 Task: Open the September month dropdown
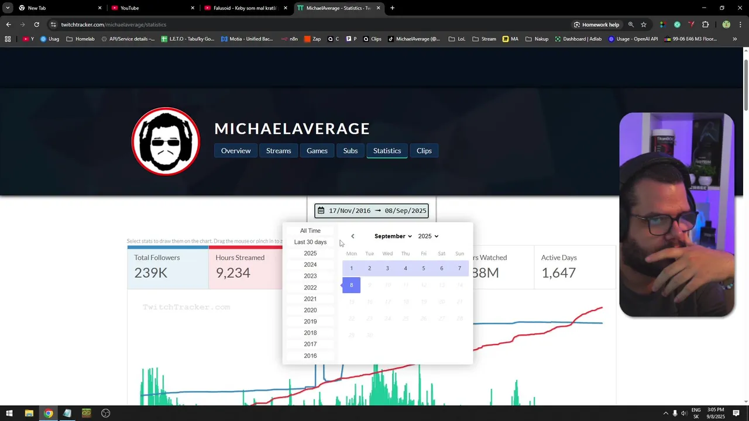393,236
